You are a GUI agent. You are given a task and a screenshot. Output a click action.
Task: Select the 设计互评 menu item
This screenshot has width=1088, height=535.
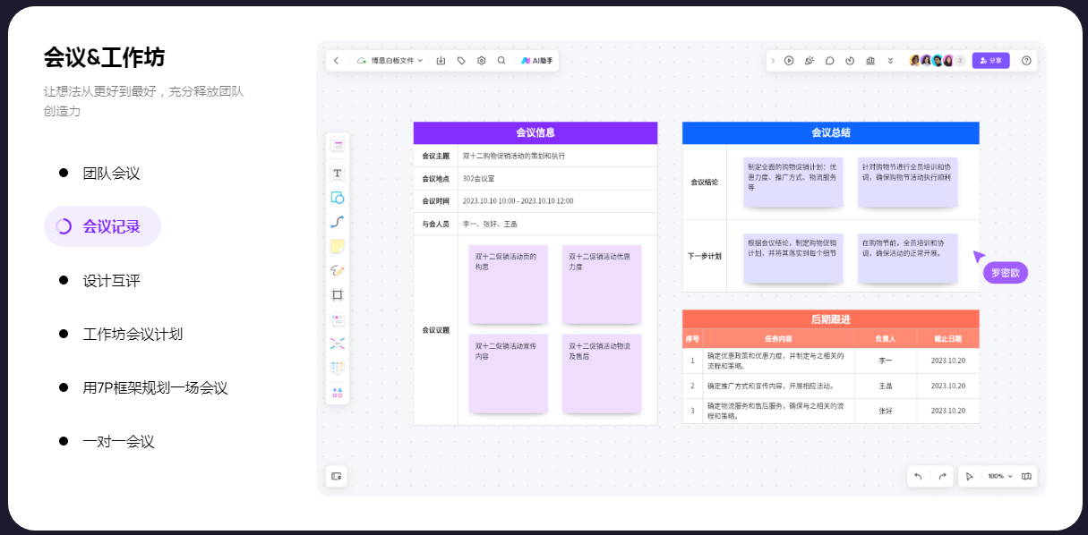pos(111,280)
